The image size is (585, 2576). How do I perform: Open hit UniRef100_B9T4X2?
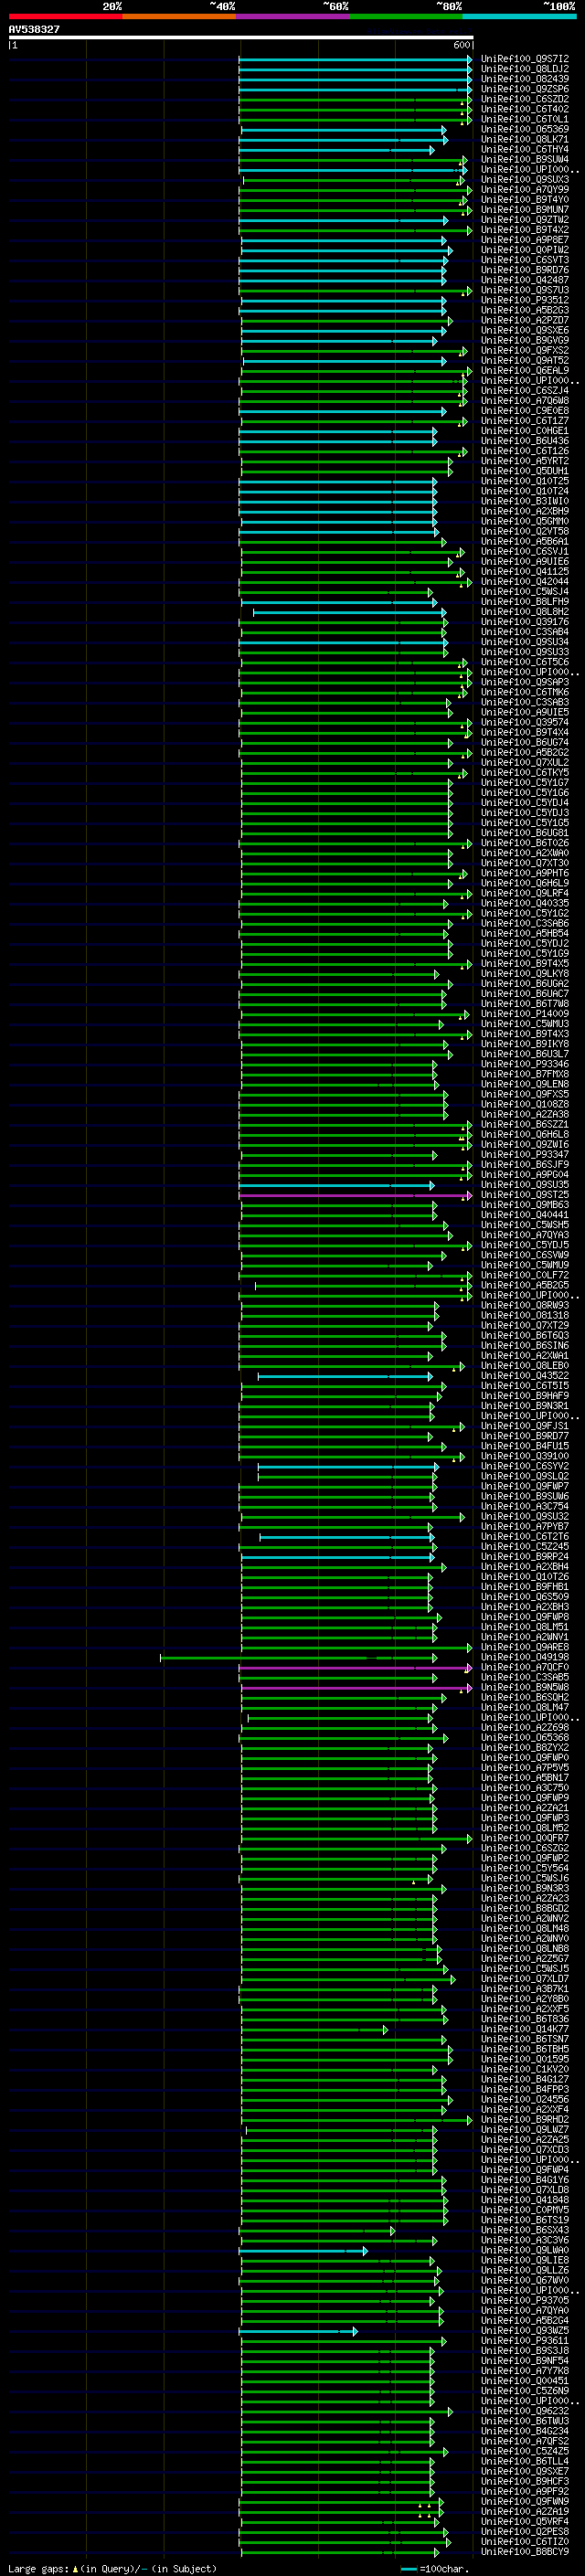[x=525, y=230]
